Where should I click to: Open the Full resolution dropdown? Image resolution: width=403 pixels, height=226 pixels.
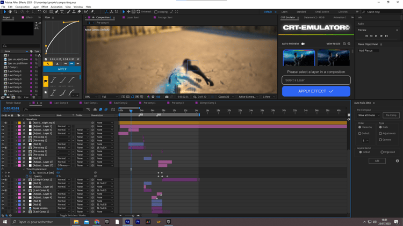coord(110,97)
